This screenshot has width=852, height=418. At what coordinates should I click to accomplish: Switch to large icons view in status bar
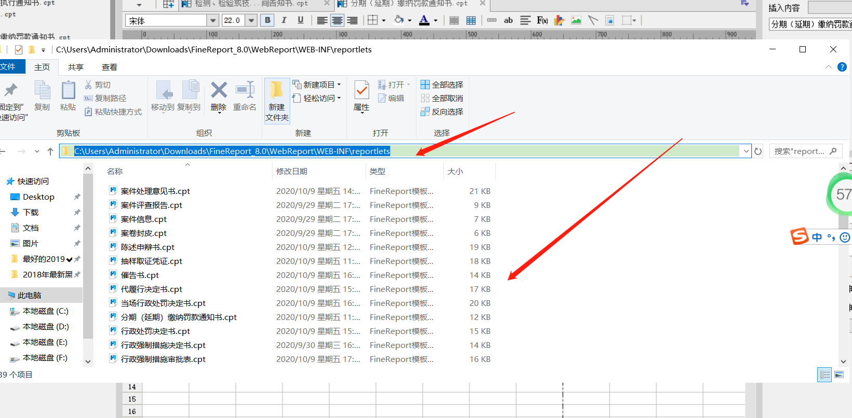pyautogui.click(x=839, y=374)
